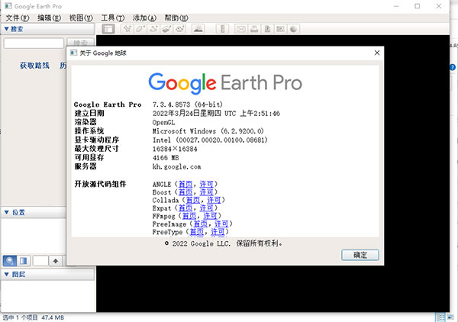This screenshot has height=322, width=458.
Task: Select the Add Polygon toolbar icon
Action: [x=140, y=29]
